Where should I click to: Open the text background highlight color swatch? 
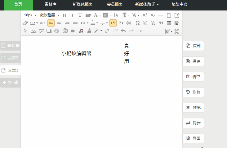point(105,15)
